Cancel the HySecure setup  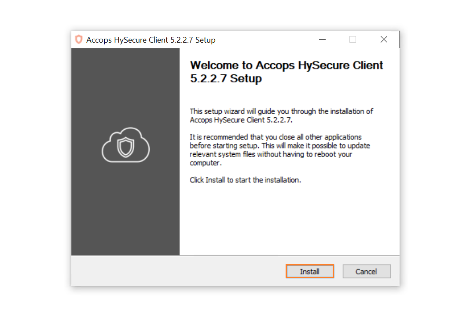coord(367,271)
